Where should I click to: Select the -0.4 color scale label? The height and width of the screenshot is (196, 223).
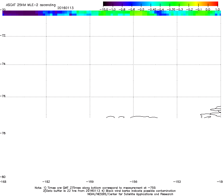point(161,10)
